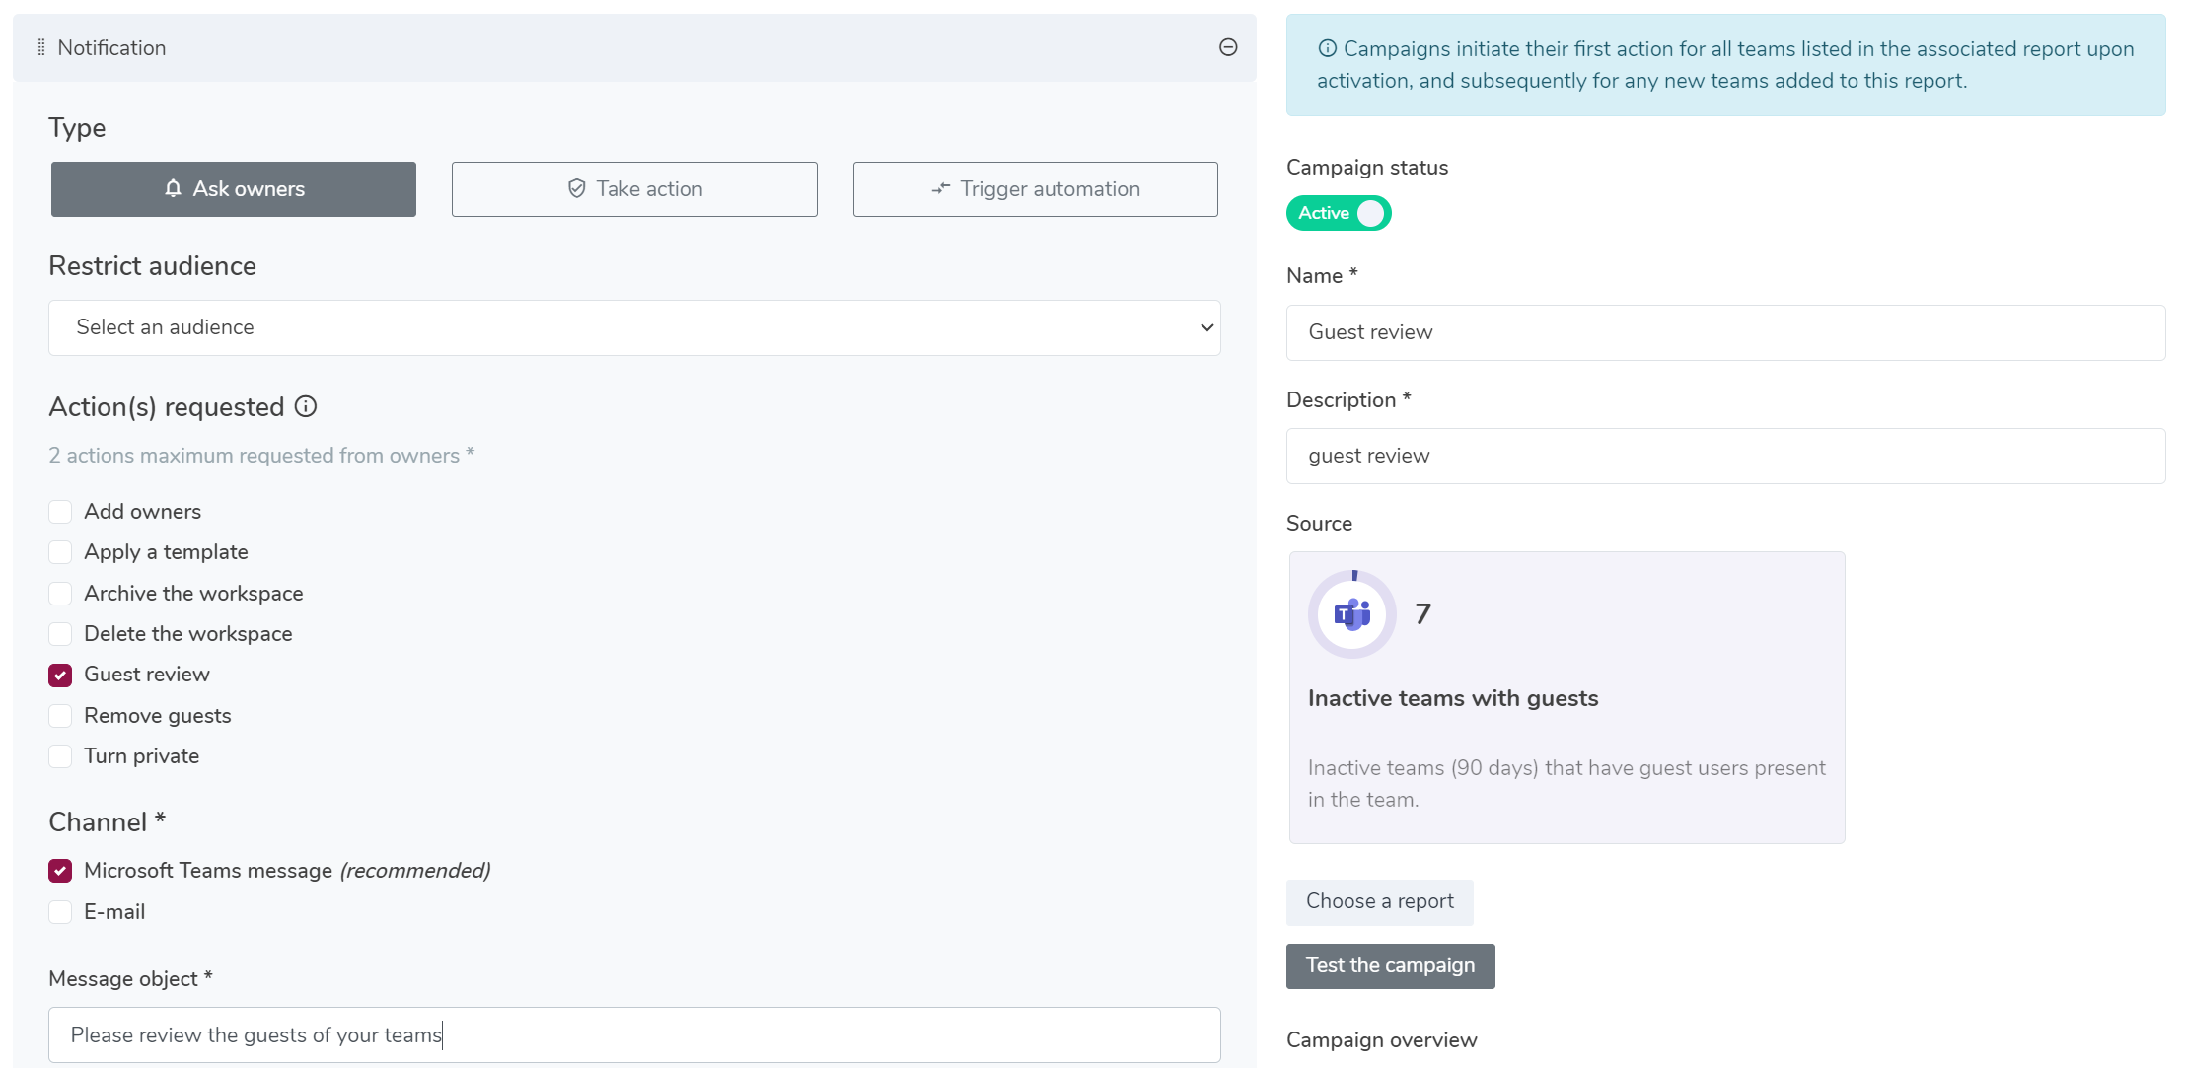Viewport: 2185px width, 1068px height.
Task: Click the report count 7
Action: pyautogui.click(x=1422, y=614)
